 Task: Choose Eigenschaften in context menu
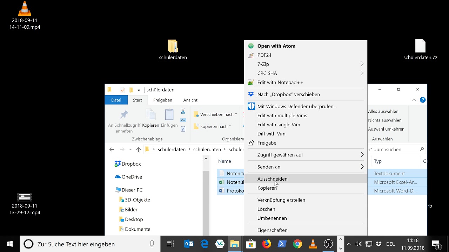pos(306,230)
